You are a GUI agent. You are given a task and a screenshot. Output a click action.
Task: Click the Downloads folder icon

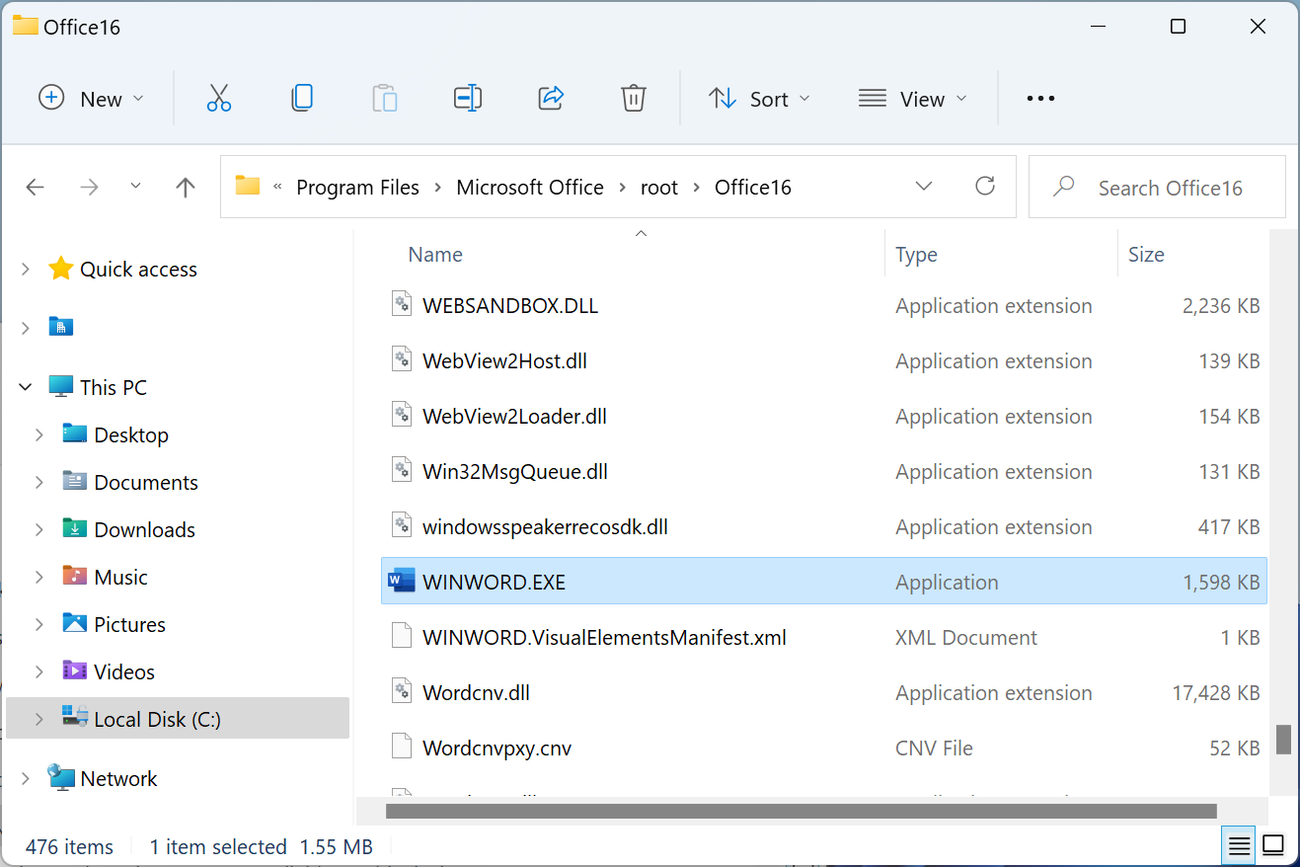(x=75, y=529)
